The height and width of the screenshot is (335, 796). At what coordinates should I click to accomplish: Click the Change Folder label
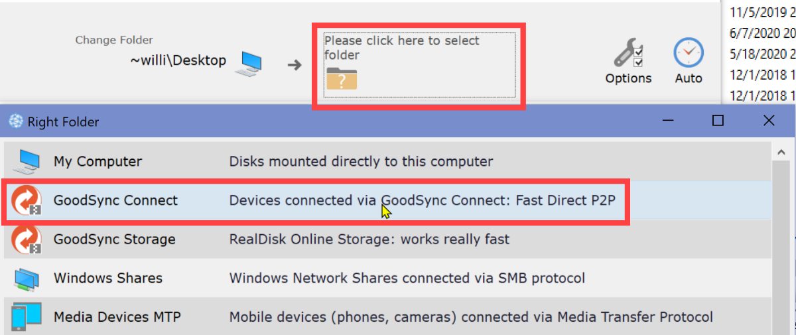(x=114, y=40)
